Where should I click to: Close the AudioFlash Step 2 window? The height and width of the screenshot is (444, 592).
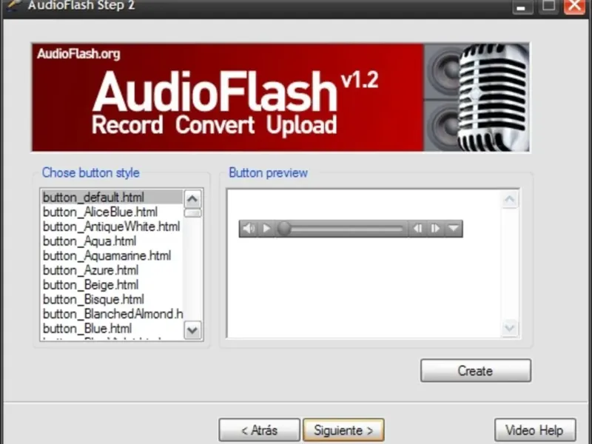(x=574, y=6)
